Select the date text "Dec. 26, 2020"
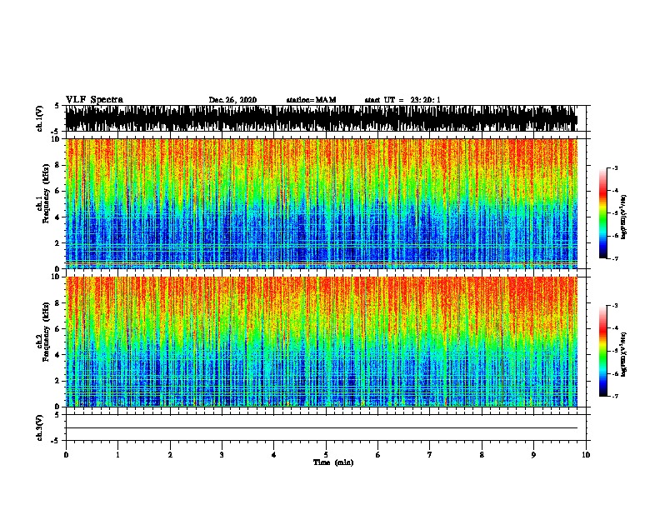The width and height of the screenshot is (660, 510). [x=232, y=100]
